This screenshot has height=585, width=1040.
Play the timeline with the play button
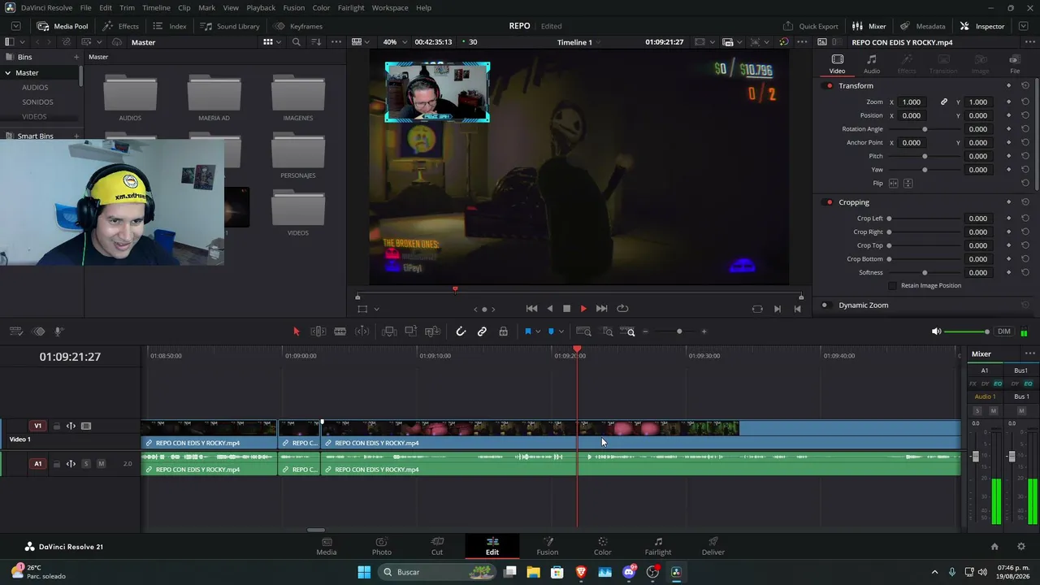point(583,309)
